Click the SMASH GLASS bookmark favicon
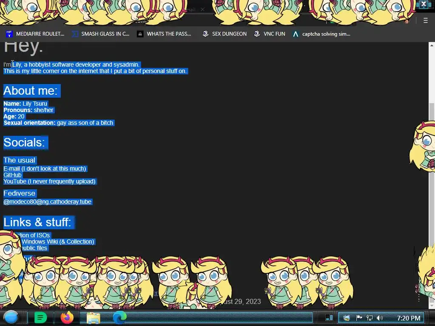This screenshot has height=326, width=435. click(75, 34)
